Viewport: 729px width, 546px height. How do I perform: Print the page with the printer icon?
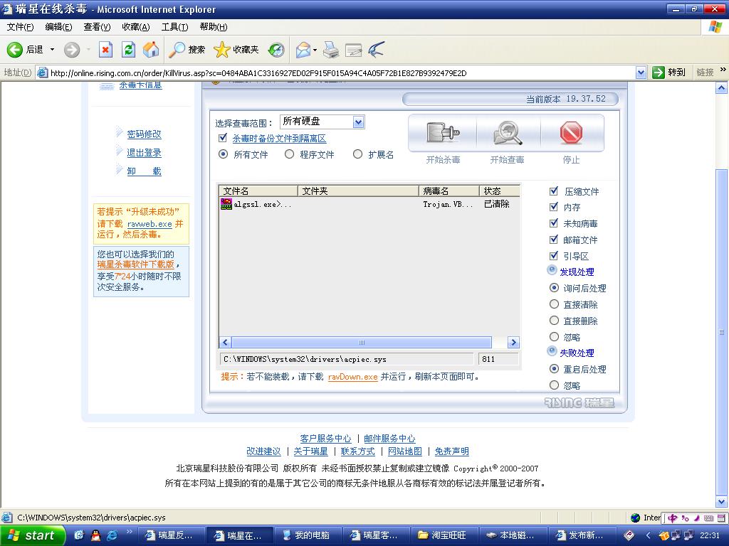[331, 50]
